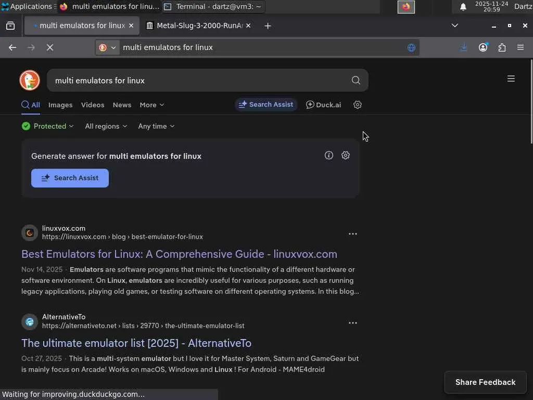Open the DuckDuckGo hamburger side menu
Viewport: 533px width, 400px height.
511,79
